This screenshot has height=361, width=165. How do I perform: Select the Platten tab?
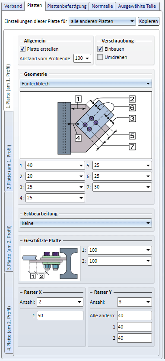[x=35, y=6]
